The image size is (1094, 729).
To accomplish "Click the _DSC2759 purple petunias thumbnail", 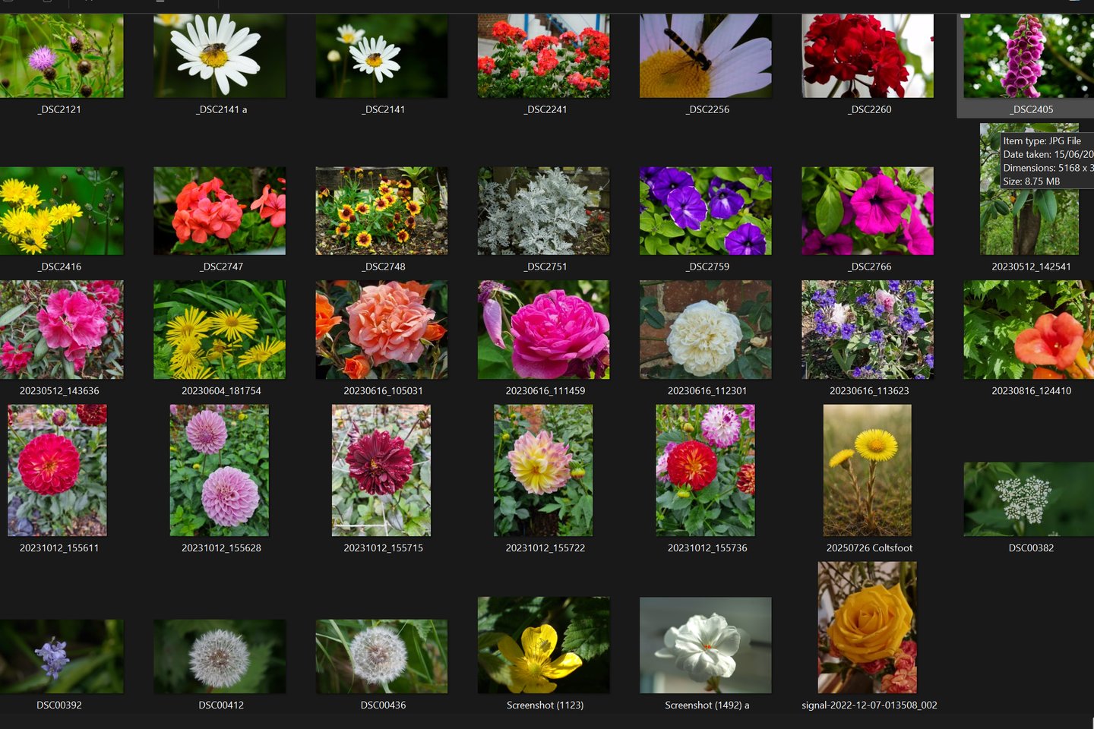I will pyautogui.click(x=705, y=211).
